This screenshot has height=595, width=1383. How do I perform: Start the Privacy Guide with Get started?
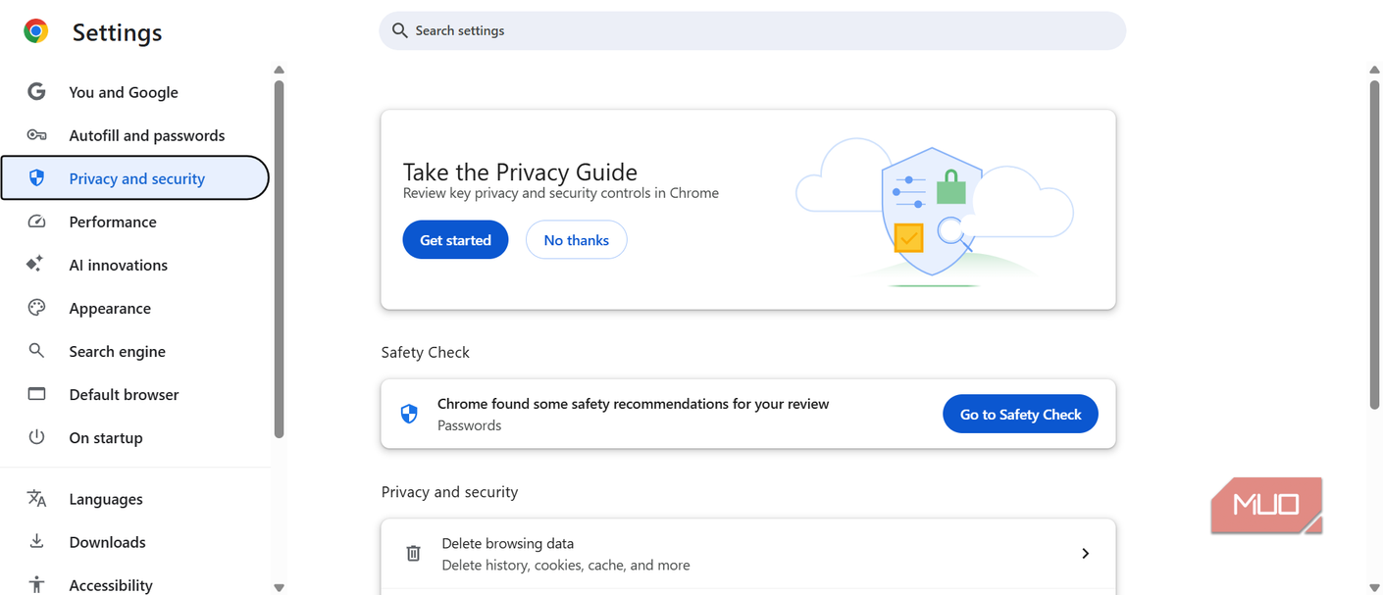(455, 240)
